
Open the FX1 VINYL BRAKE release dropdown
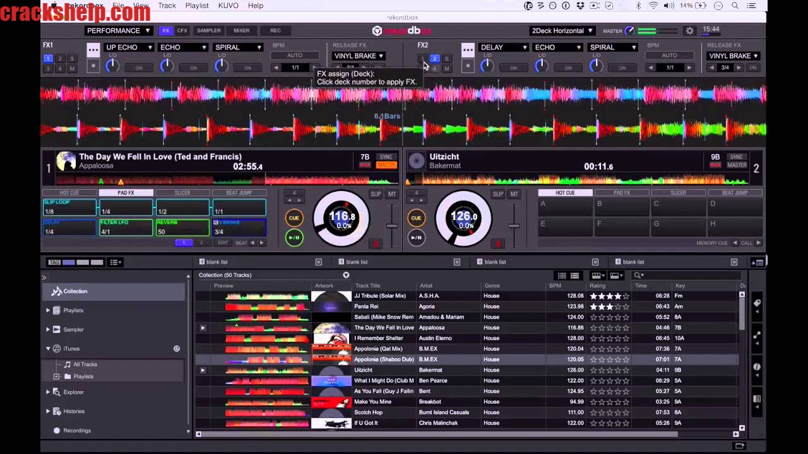coord(359,56)
